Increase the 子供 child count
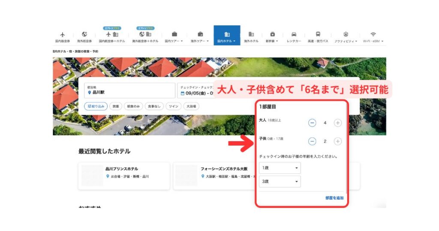 [338, 141]
